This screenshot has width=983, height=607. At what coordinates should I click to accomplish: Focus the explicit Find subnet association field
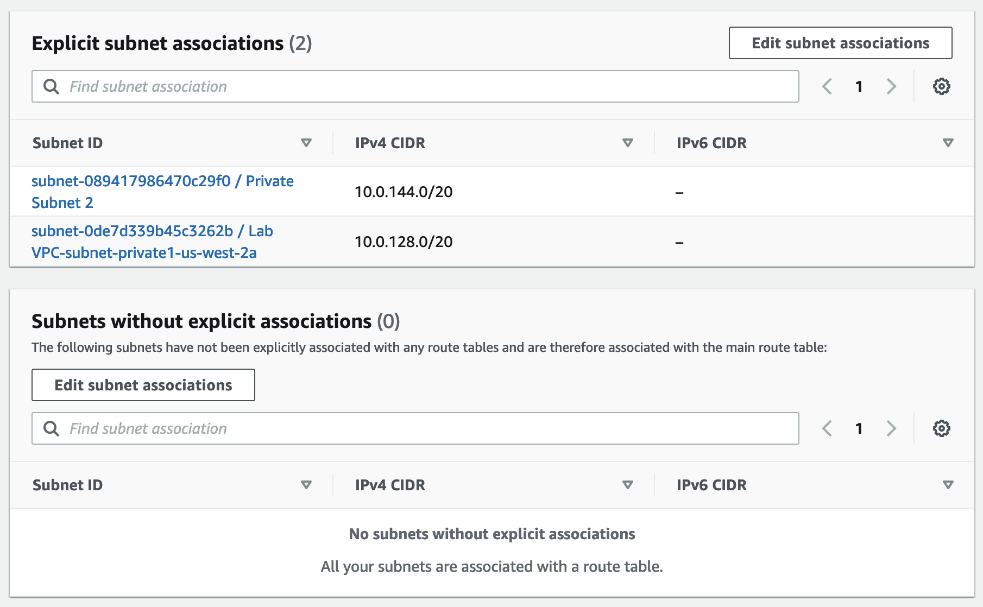[424, 86]
